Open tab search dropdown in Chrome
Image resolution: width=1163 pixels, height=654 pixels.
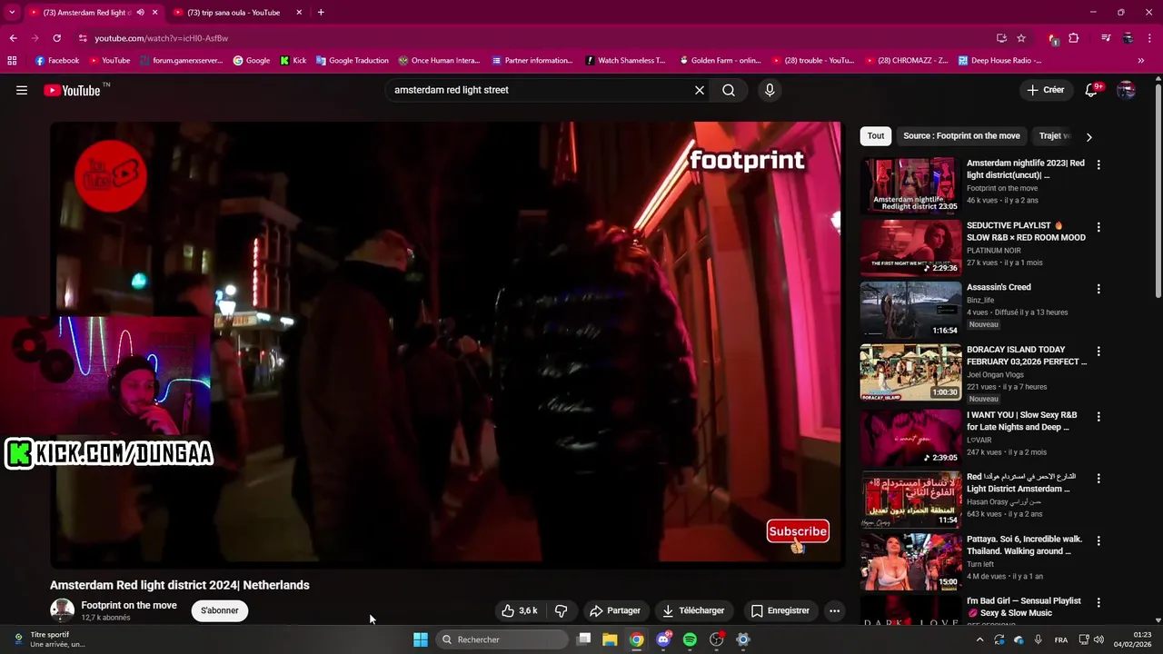point(14,12)
